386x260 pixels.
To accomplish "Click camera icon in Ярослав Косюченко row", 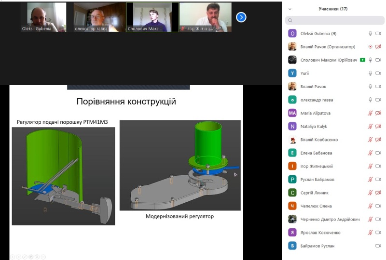I will (378, 233).
